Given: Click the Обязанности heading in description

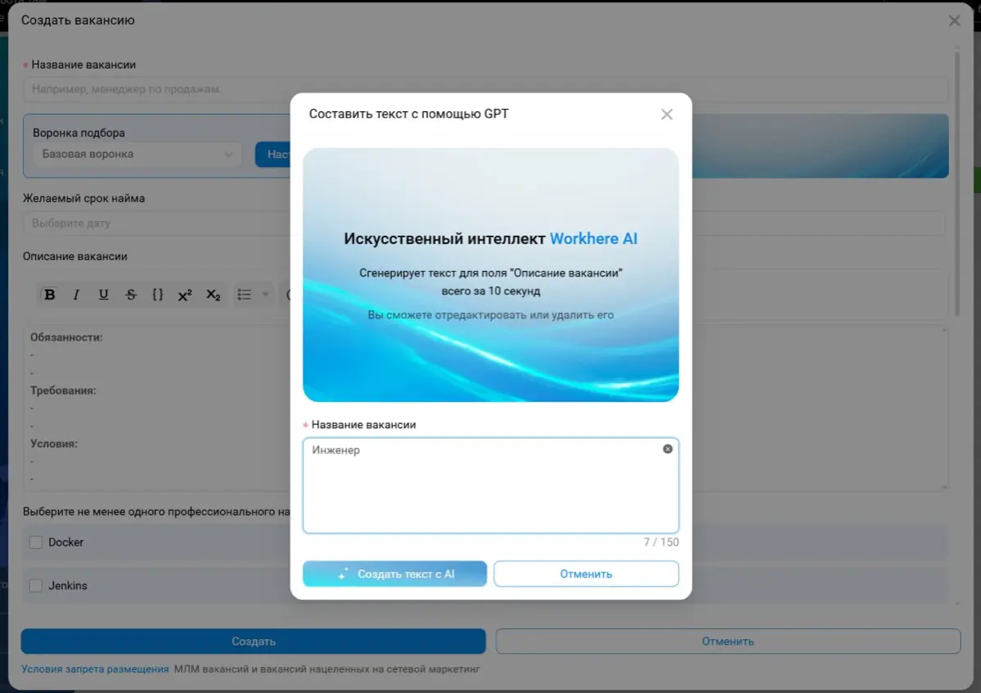Looking at the screenshot, I should tap(66, 337).
